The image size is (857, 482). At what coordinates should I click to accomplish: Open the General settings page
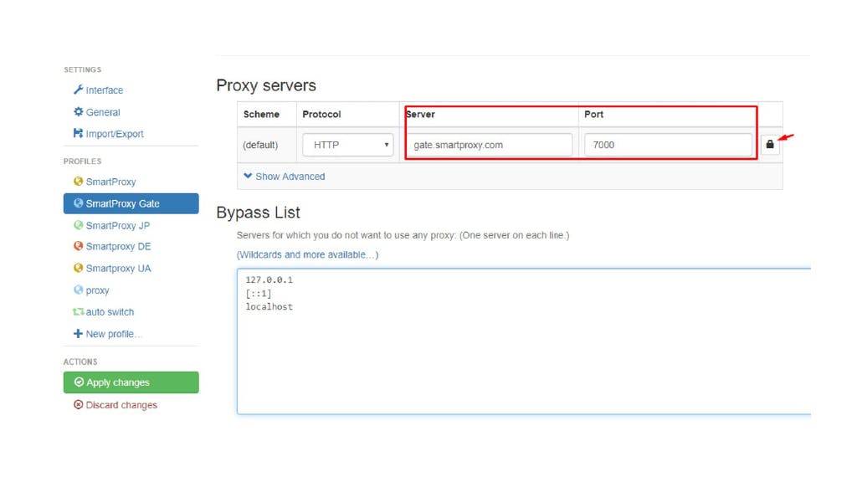(103, 112)
